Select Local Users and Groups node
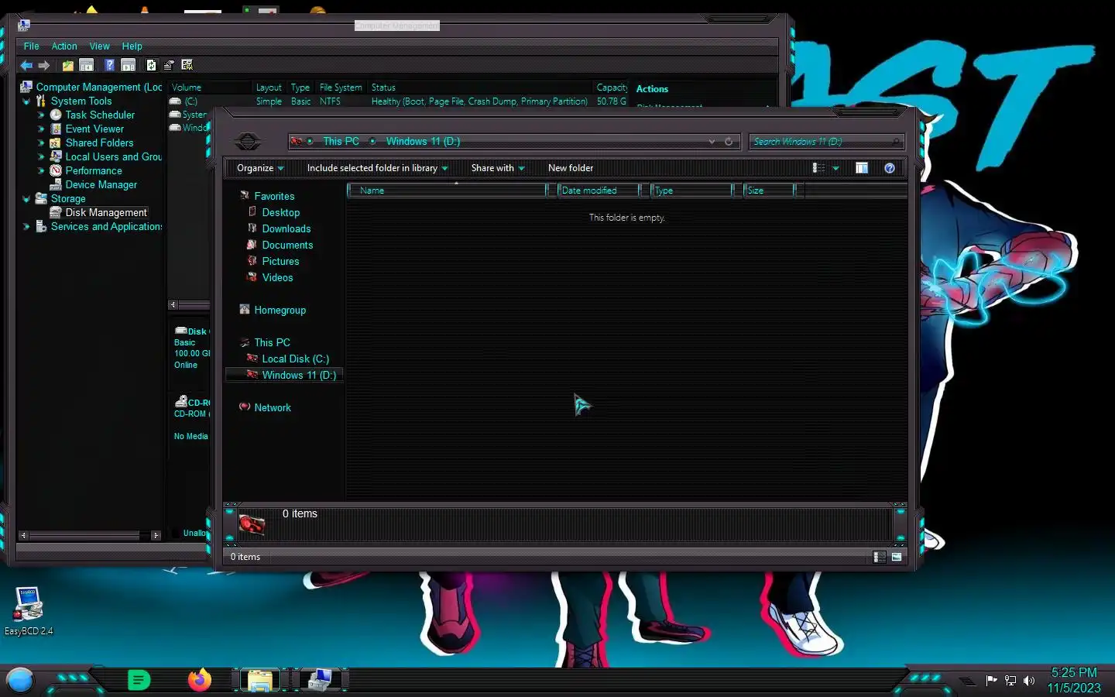The width and height of the screenshot is (1115, 697). click(x=113, y=156)
